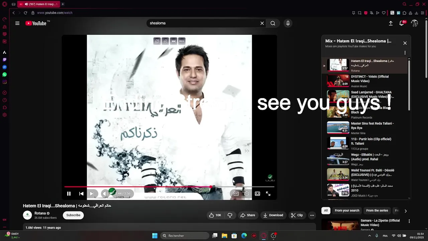Click the snapshot icon in the address bar

[359, 13]
